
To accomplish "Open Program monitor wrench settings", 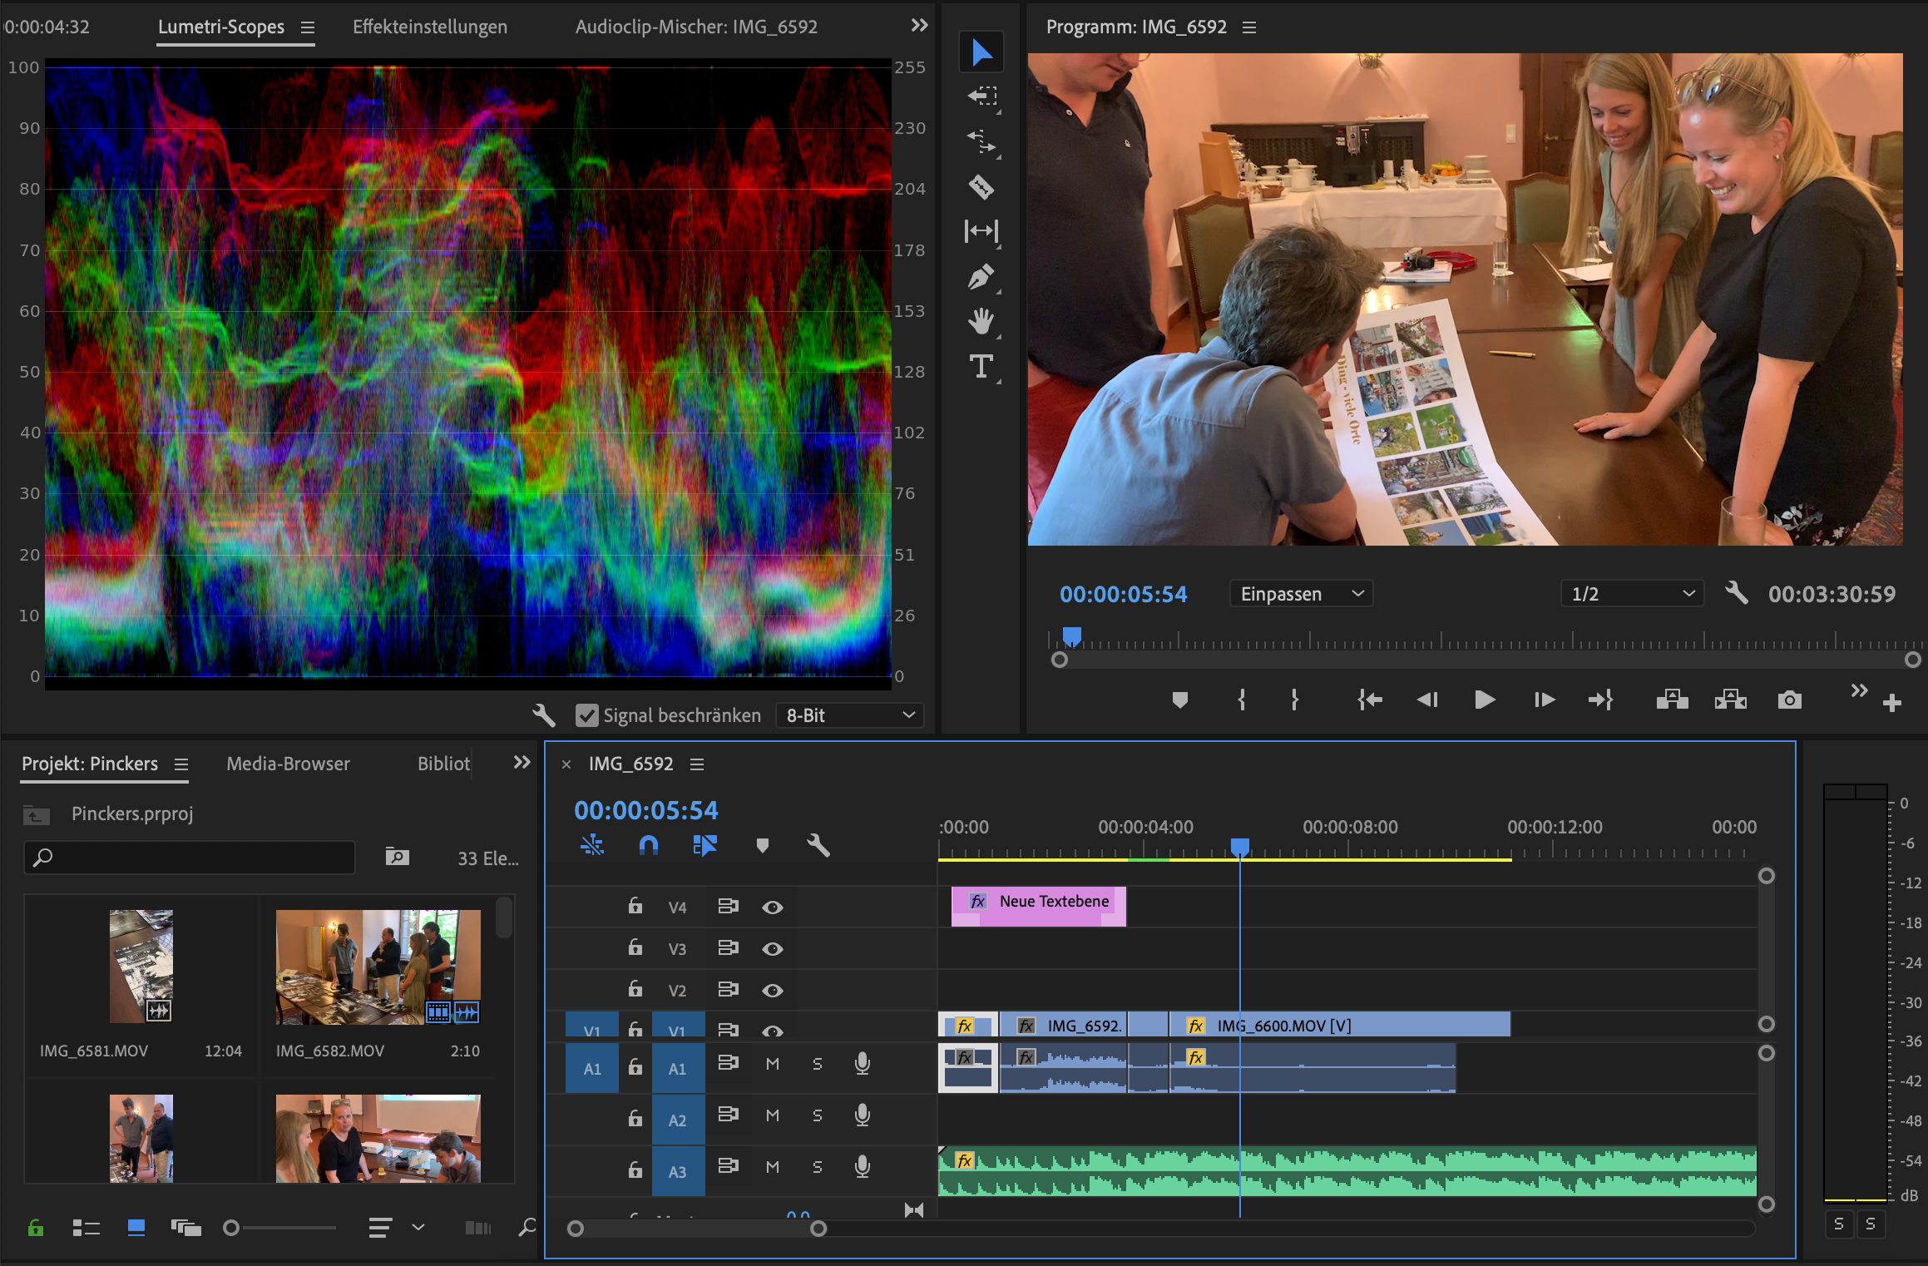I will (x=1737, y=593).
